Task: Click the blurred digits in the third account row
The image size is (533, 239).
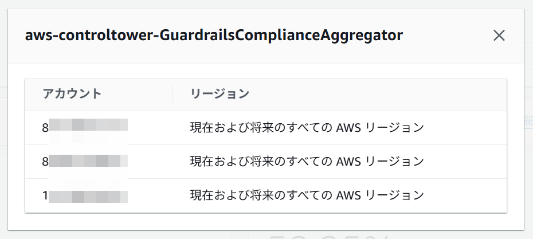Action: pos(89,195)
